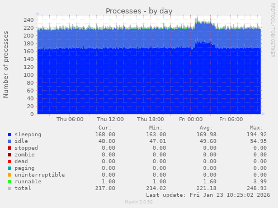Click total minimum value 214.02
278x208 pixels.
156,188
